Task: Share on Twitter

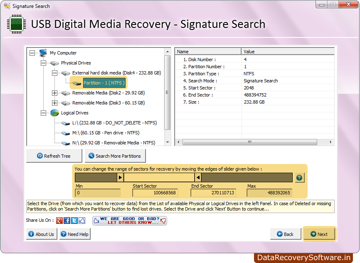Action: tap(74, 221)
